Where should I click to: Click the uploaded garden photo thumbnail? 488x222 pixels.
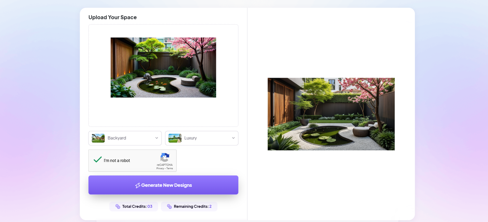(163, 67)
